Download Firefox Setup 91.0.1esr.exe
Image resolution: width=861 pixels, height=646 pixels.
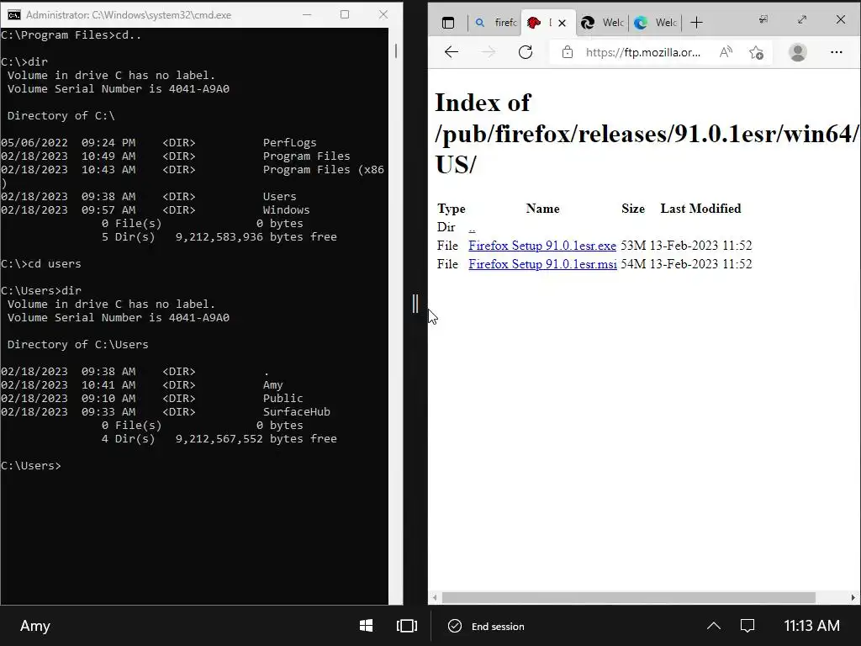coord(542,246)
